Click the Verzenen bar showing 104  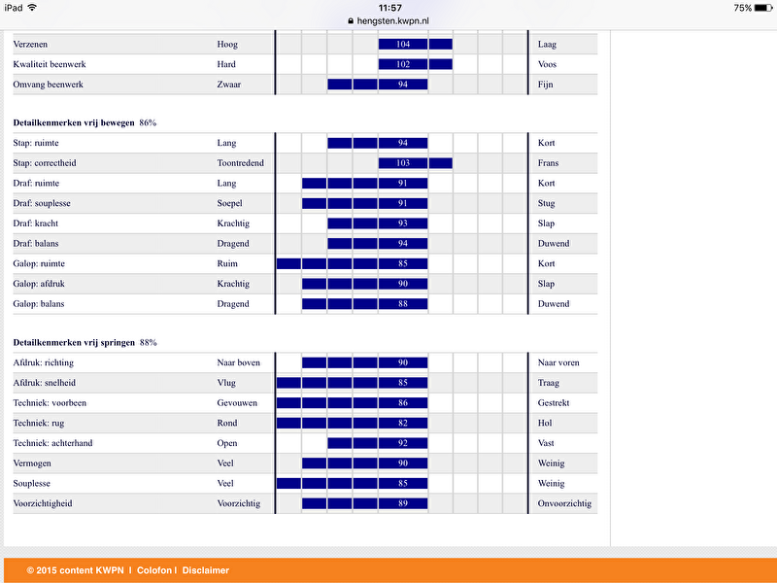[x=415, y=45]
